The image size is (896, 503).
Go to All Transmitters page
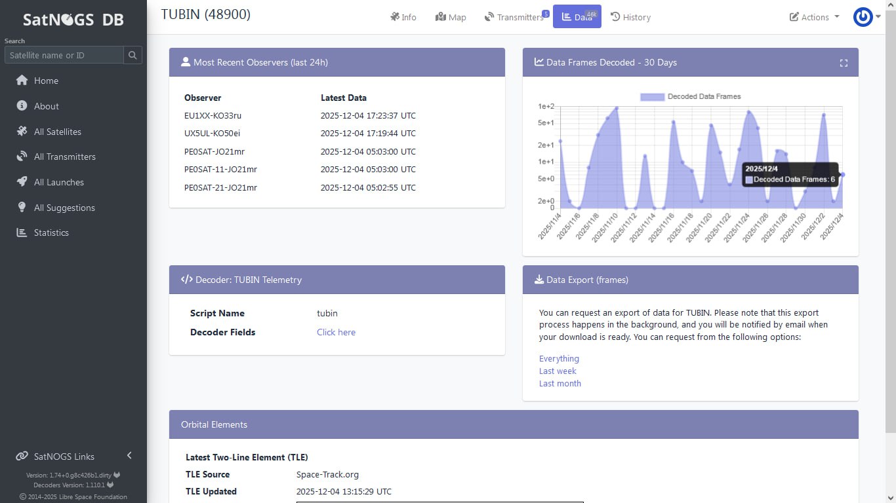(x=64, y=157)
